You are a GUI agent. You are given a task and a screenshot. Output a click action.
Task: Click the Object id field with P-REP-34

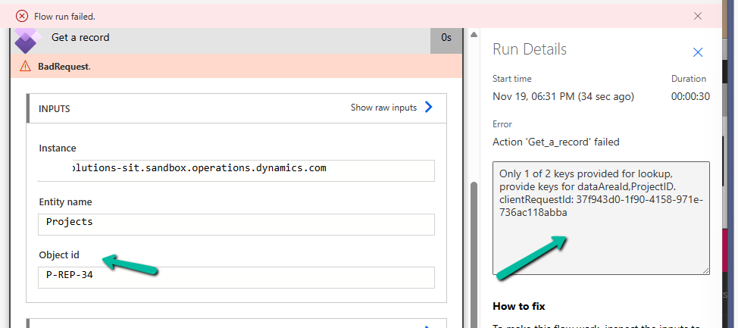236,277
